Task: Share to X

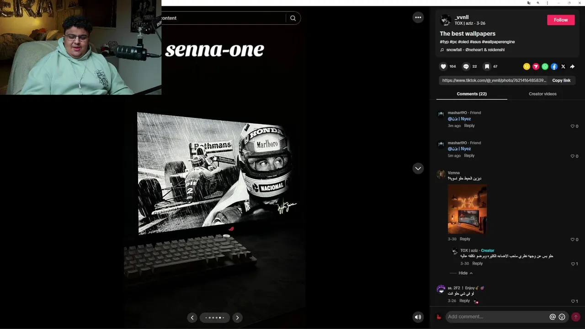Action: [563, 66]
